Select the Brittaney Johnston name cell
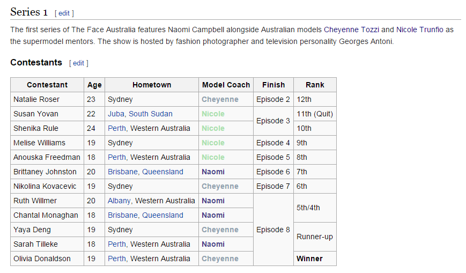The image size is (466, 273). click(47, 172)
